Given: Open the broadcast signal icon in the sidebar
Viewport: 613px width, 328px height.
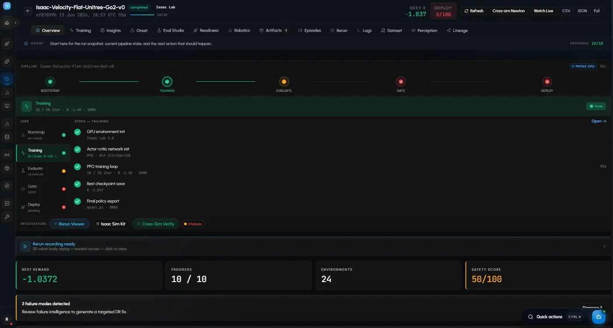Looking at the screenshot, I should coord(7,155).
